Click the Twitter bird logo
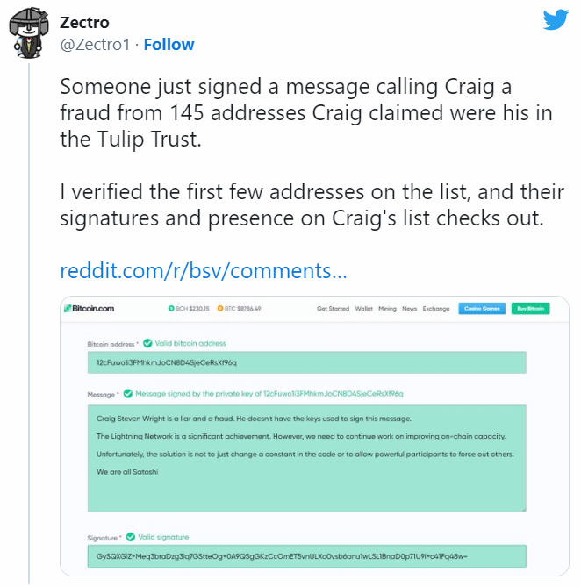The height and width of the screenshot is (587, 581). (555, 20)
